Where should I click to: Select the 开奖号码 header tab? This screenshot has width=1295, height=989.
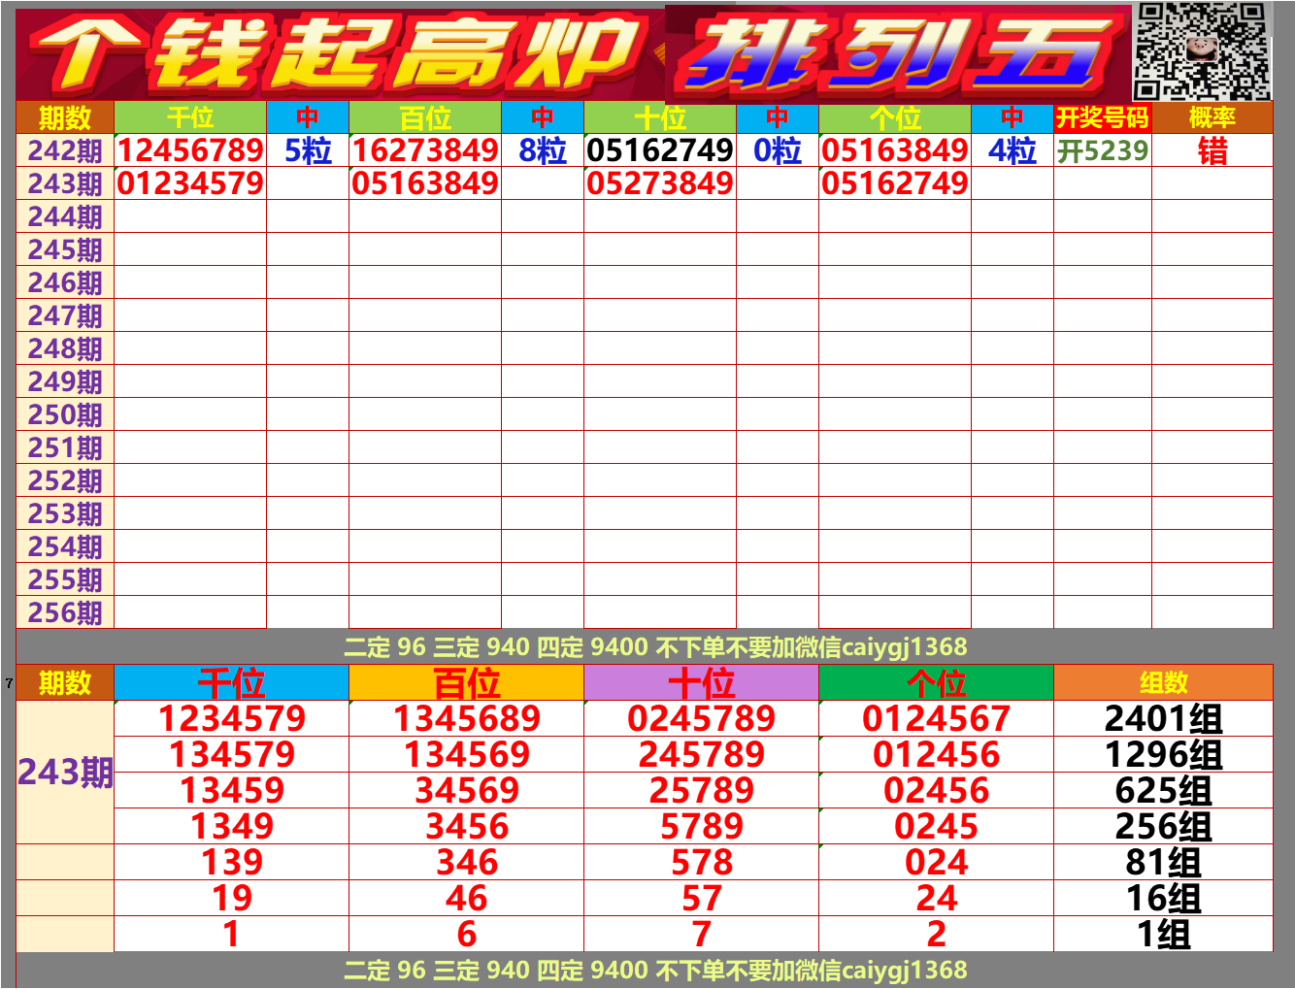click(1101, 117)
